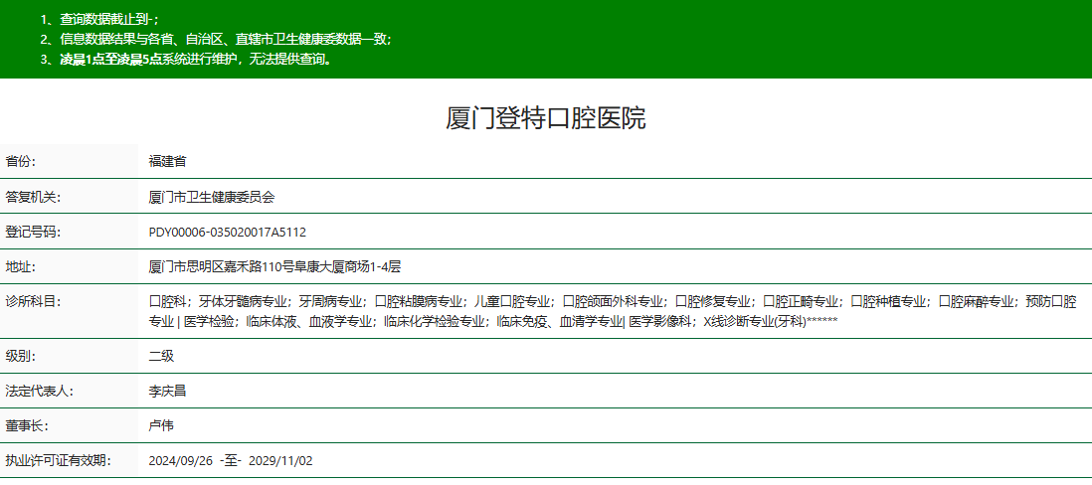Click the 法定代表人 label
Image resolution: width=1092 pixels, height=485 pixels.
(x=40, y=391)
